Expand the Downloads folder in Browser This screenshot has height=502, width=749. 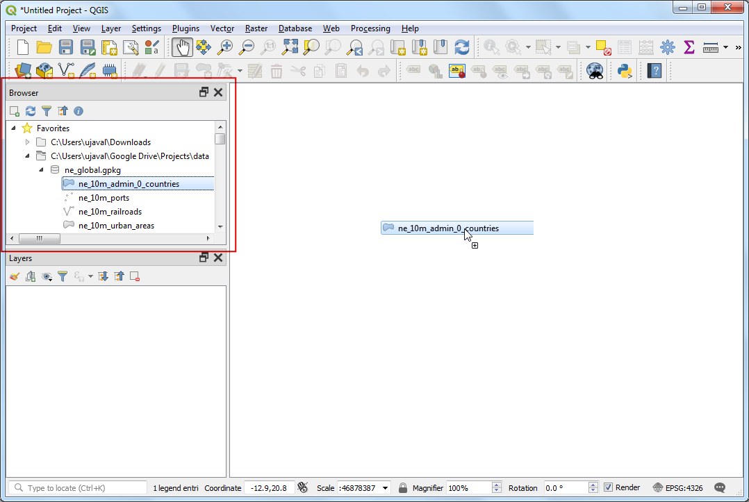(28, 142)
